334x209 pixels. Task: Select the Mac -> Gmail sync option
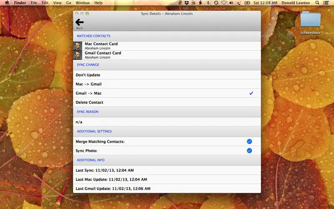pos(167,84)
